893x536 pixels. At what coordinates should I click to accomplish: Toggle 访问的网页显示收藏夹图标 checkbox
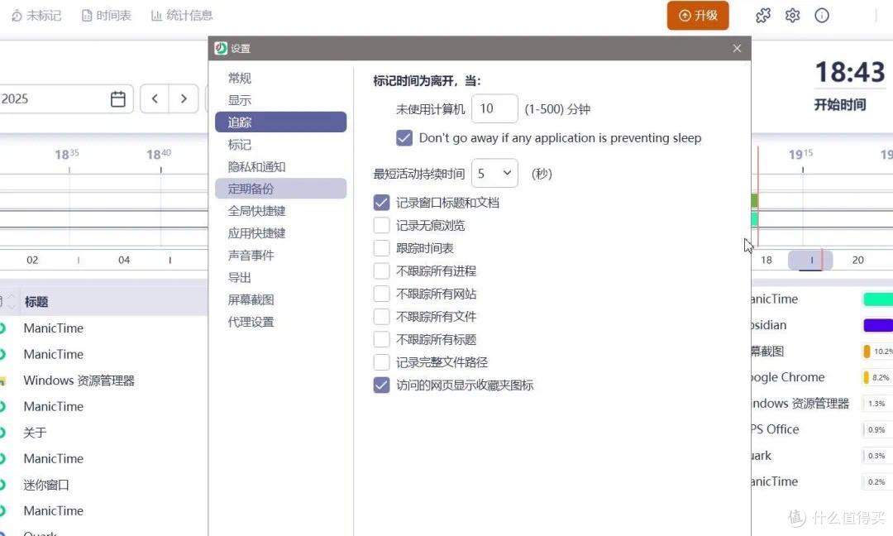coord(381,385)
